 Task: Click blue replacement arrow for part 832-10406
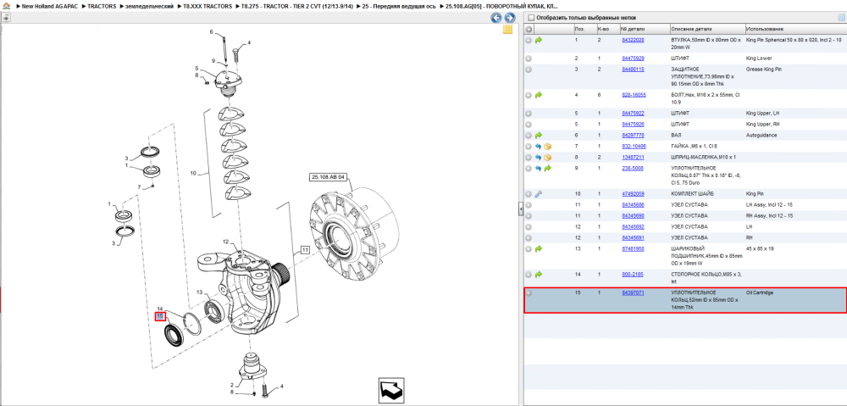coord(539,147)
